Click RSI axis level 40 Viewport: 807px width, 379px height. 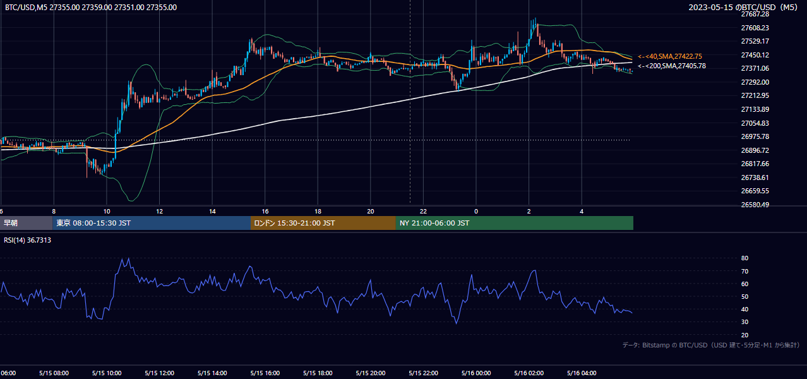click(x=744, y=310)
